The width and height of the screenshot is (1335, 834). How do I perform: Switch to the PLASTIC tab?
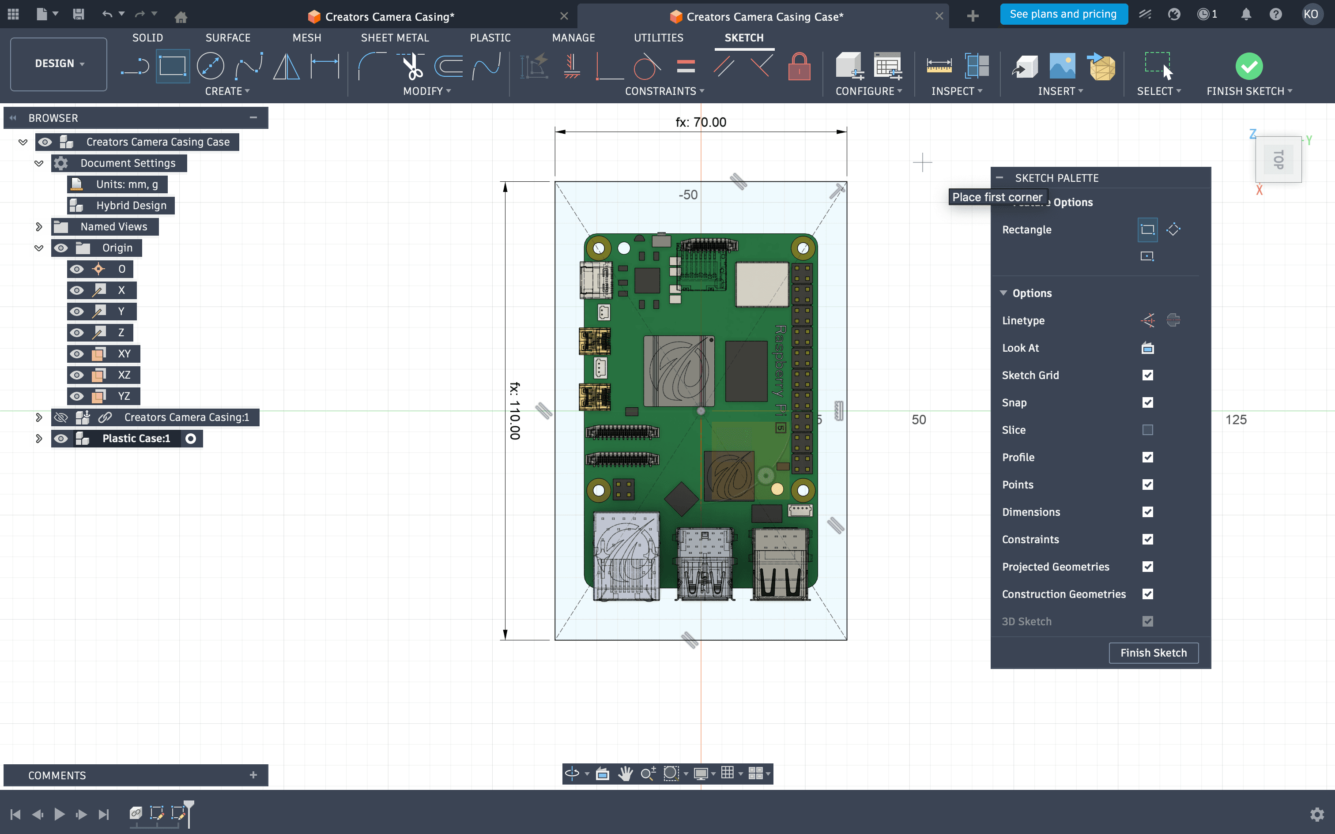(490, 38)
